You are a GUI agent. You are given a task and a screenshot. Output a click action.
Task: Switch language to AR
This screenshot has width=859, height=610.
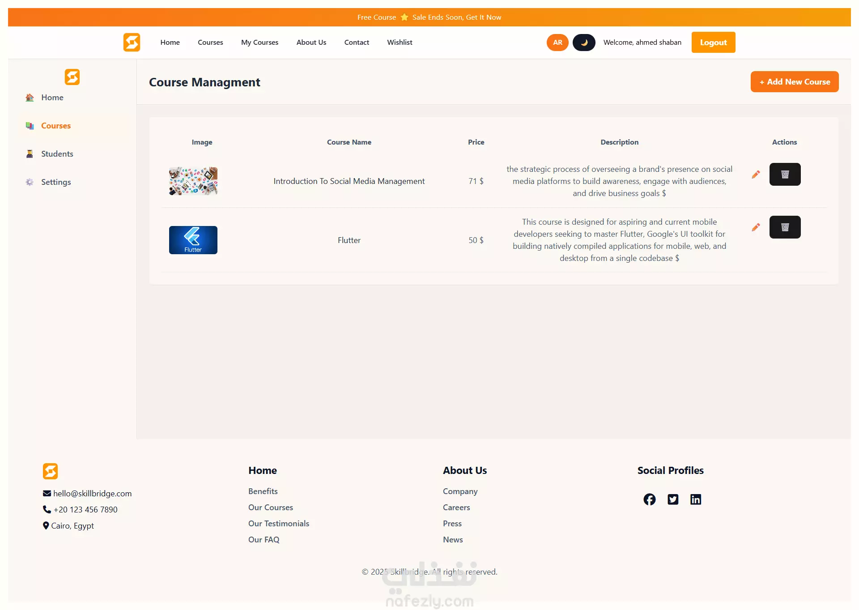click(557, 43)
